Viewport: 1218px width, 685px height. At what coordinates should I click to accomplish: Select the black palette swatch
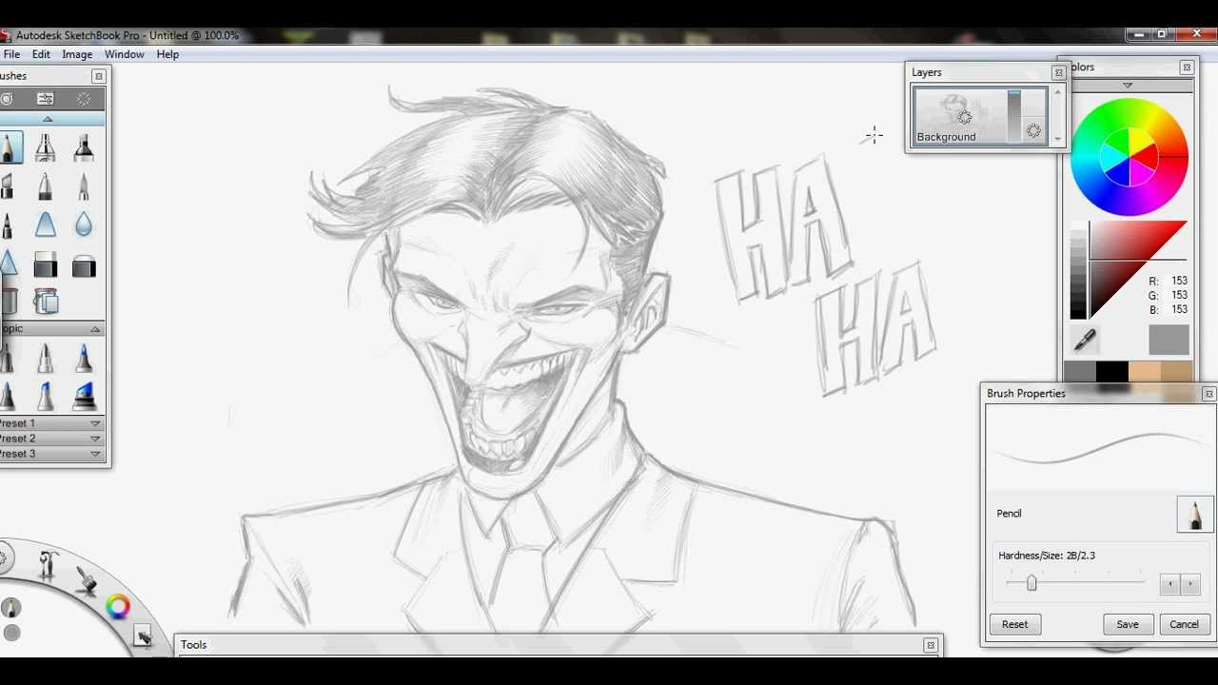tap(1112, 372)
